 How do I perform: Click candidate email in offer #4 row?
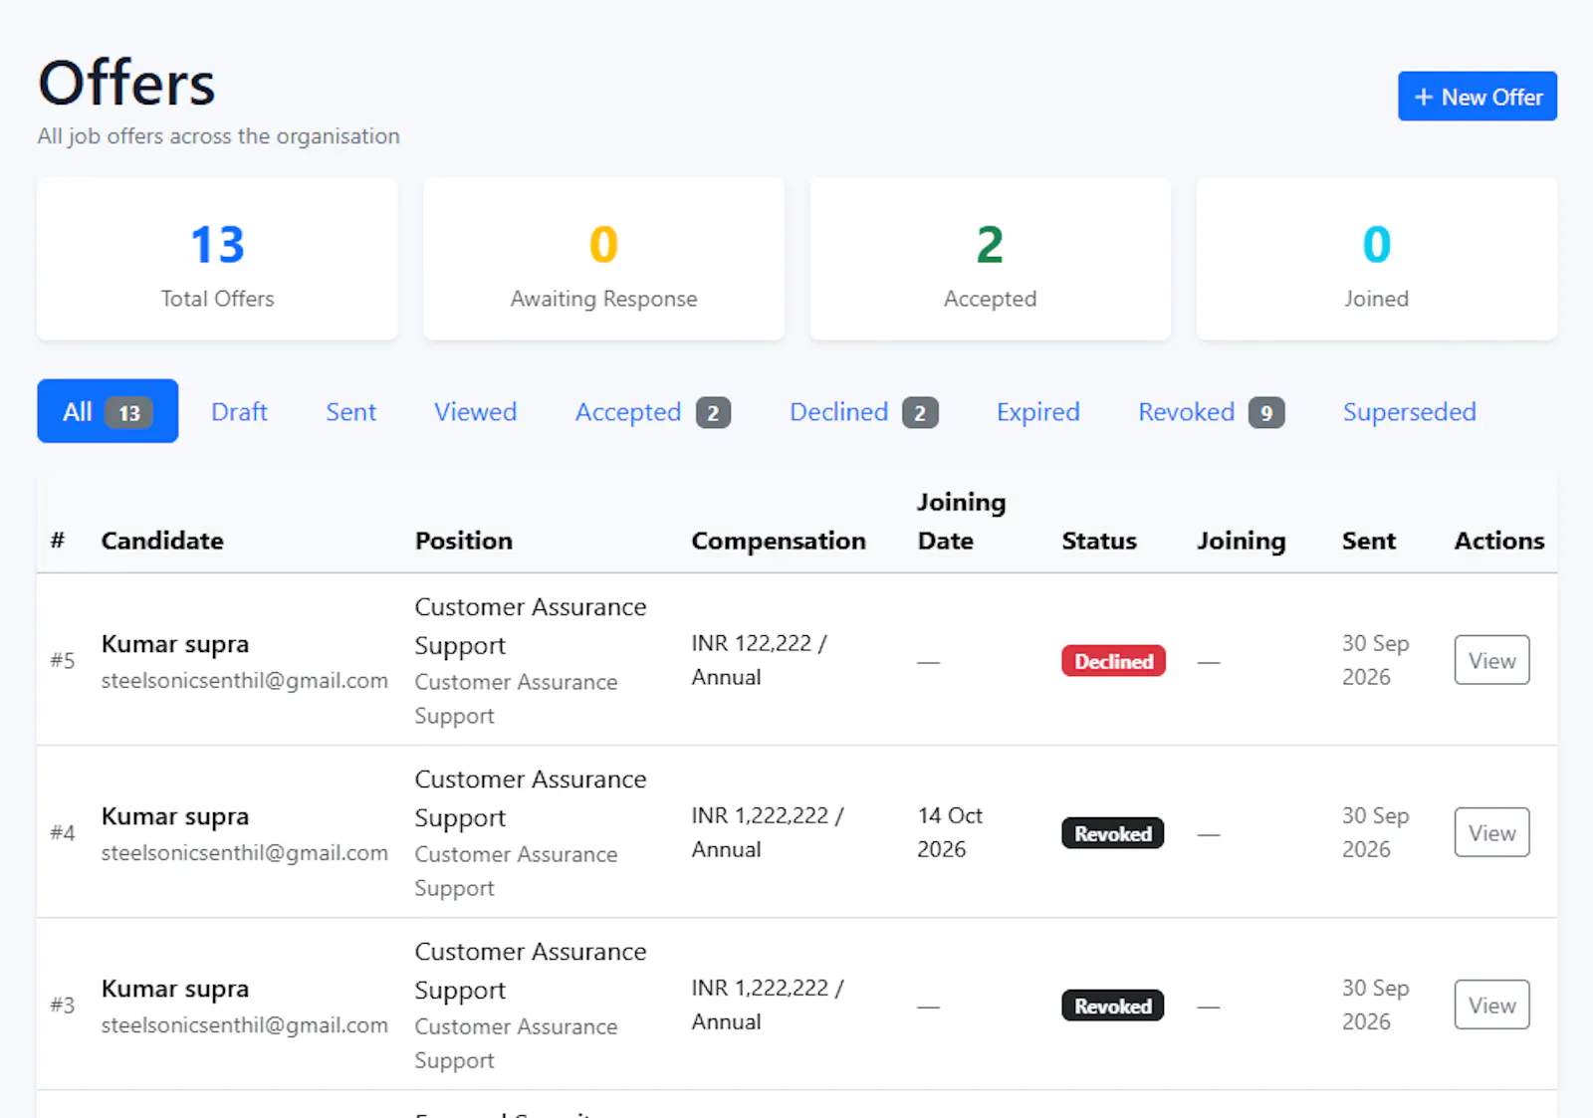click(244, 853)
